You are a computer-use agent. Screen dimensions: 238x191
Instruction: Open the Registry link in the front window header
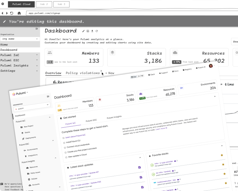[187, 70]
